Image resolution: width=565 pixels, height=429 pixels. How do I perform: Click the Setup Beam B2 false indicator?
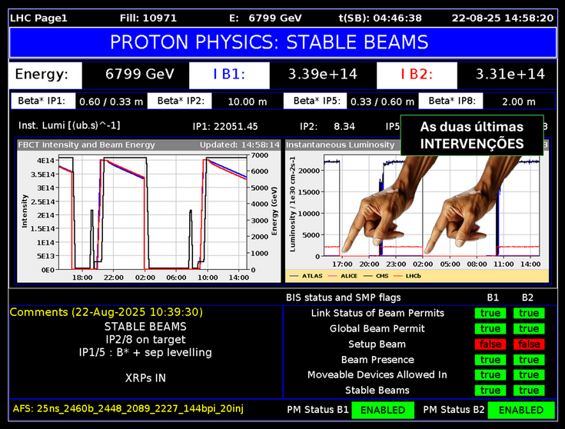click(529, 344)
